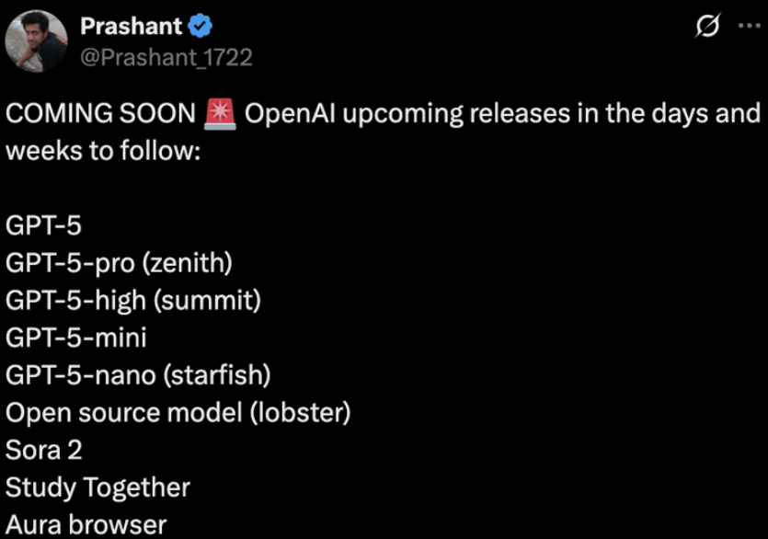Click the Open source model (lobster) line
Screen dimensions: 768x539
click(178, 412)
